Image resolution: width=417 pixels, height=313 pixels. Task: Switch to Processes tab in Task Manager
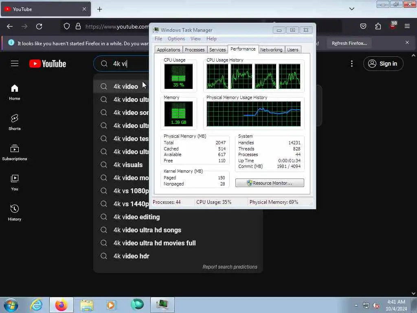point(195,50)
